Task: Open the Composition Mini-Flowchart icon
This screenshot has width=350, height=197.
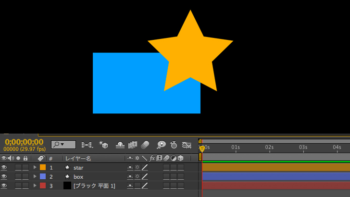Action: point(87,145)
